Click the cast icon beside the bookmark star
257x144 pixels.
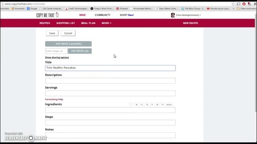[239, 4]
